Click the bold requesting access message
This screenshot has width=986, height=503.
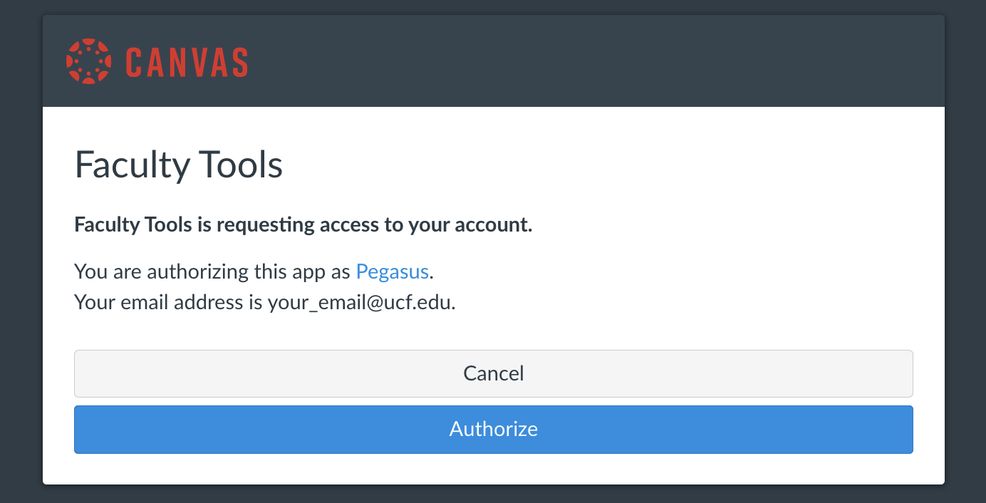pos(303,225)
